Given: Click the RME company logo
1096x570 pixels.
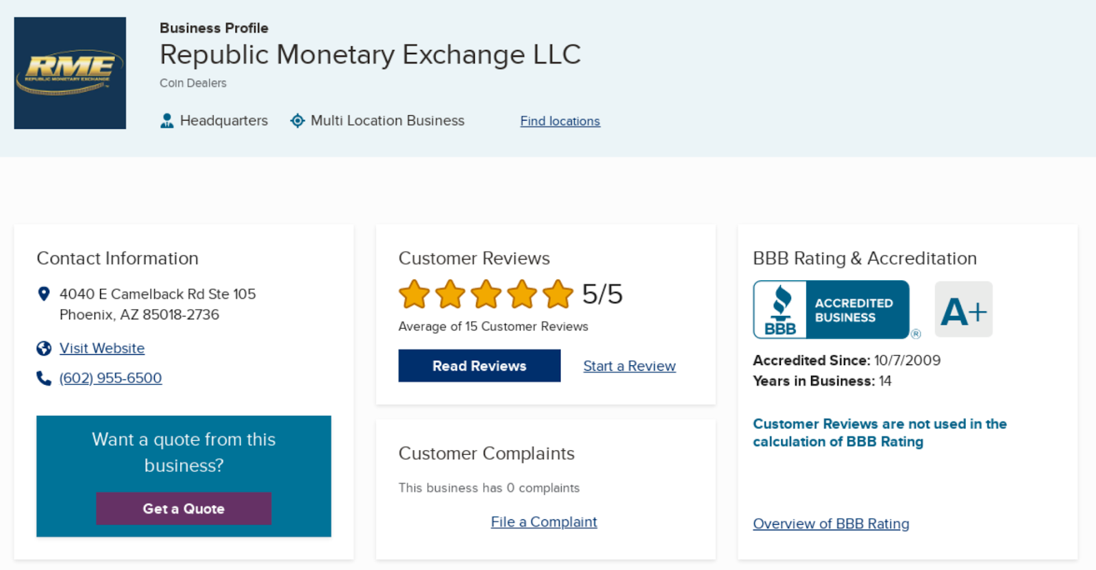Looking at the screenshot, I should pyautogui.click(x=70, y=73).
